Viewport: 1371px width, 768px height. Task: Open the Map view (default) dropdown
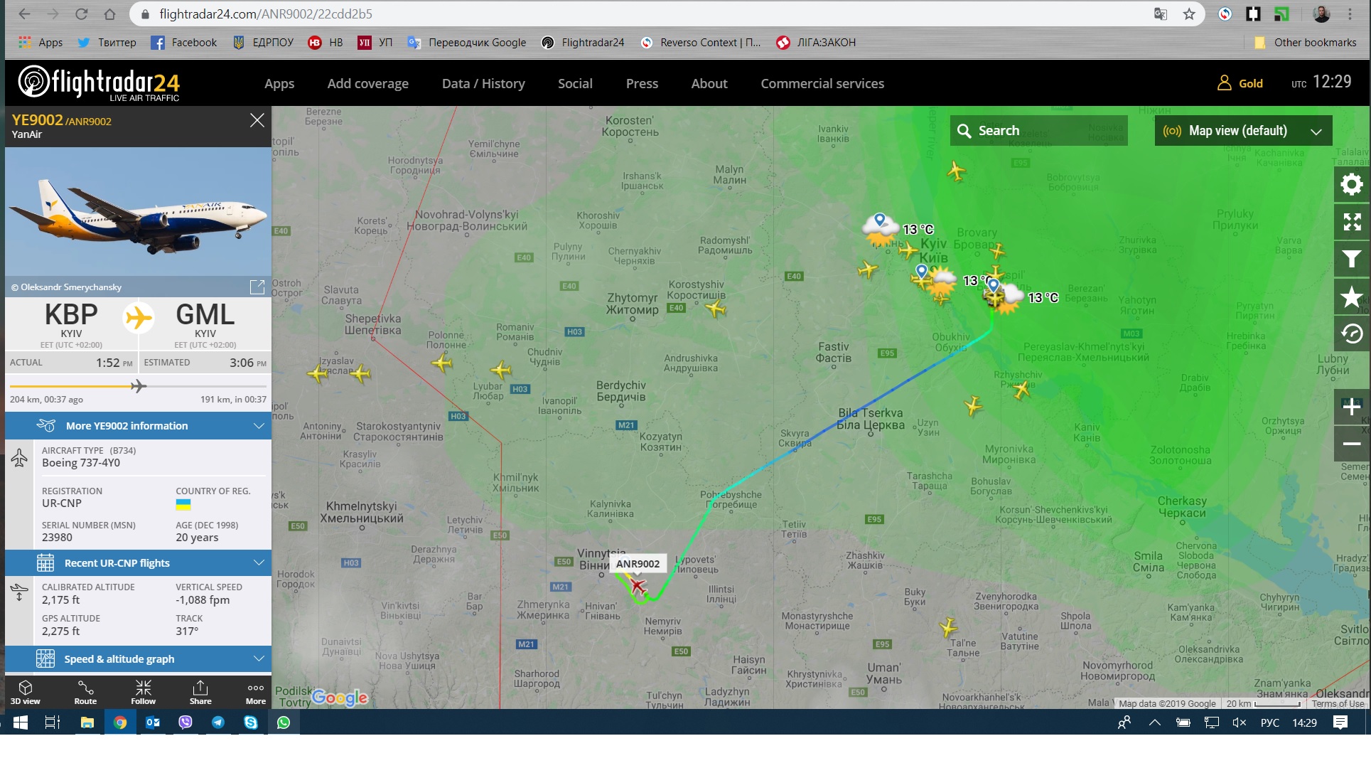(x=1243, y=131)
